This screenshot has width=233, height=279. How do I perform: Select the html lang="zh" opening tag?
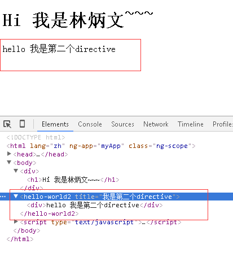tap(101, 146)
